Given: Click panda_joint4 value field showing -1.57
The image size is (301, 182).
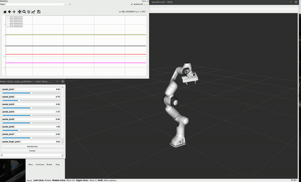Looking at the screenshot, I should [x=38, y=112].
